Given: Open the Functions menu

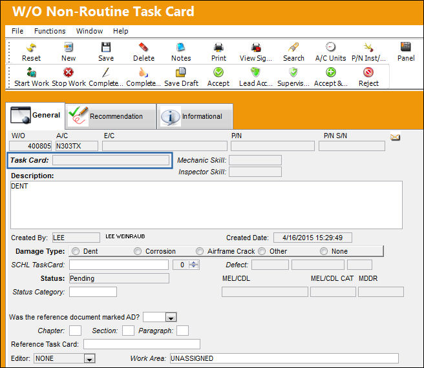Looking at the screenshot, I should pos(50,31).
